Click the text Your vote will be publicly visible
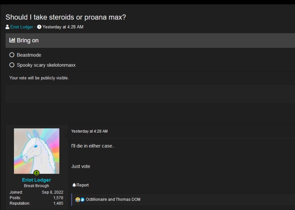295x210 pixels. (39, 78)
